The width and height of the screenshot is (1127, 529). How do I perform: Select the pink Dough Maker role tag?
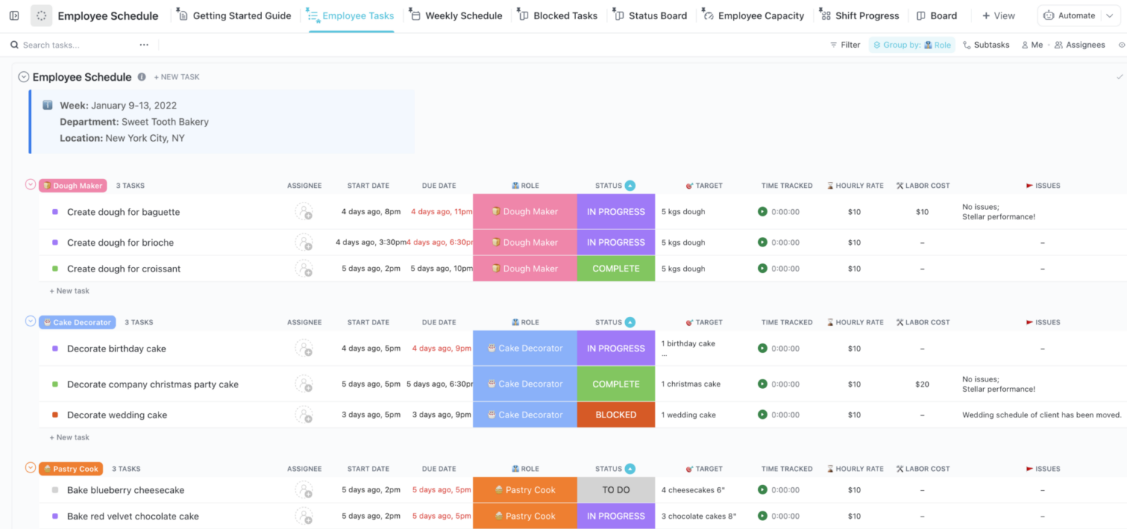click(x=525, y=211)
